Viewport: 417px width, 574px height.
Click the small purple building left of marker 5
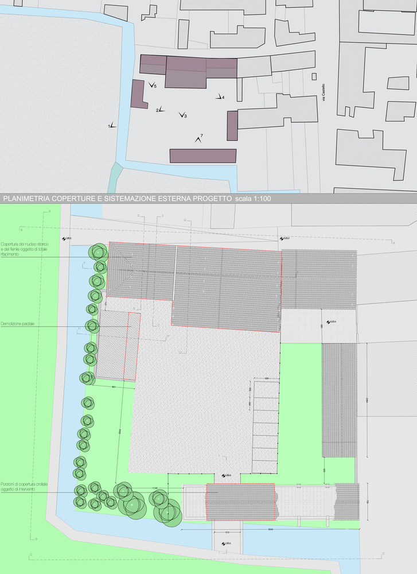coord(137,94)
